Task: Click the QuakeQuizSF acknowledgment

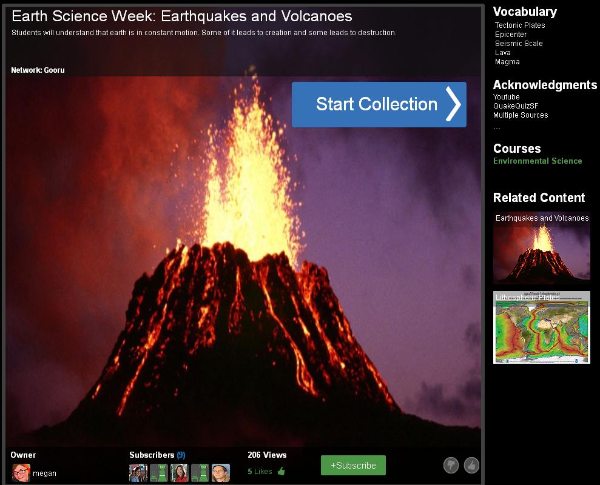Action: pos(516,106)
